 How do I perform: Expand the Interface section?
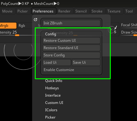pyautogui.click(x=53, y=95)
